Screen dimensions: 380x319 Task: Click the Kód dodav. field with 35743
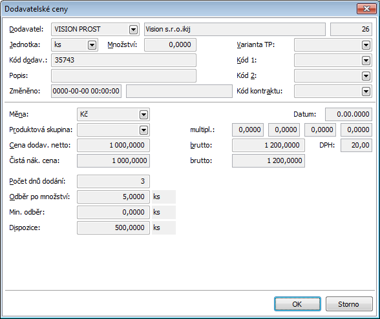pos(123,60)
